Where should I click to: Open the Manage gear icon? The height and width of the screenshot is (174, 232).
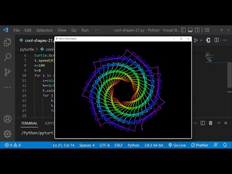coord(7,134)
